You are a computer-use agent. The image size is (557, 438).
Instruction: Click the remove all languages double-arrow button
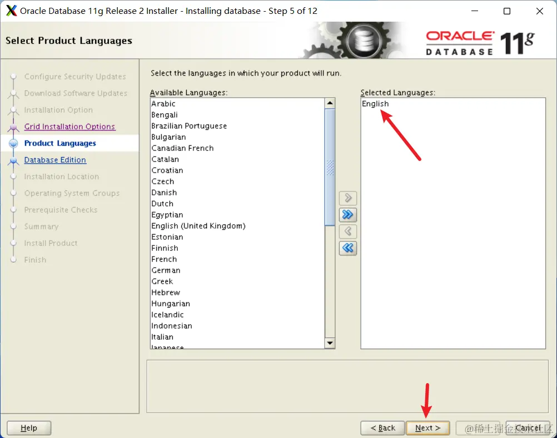348,248
